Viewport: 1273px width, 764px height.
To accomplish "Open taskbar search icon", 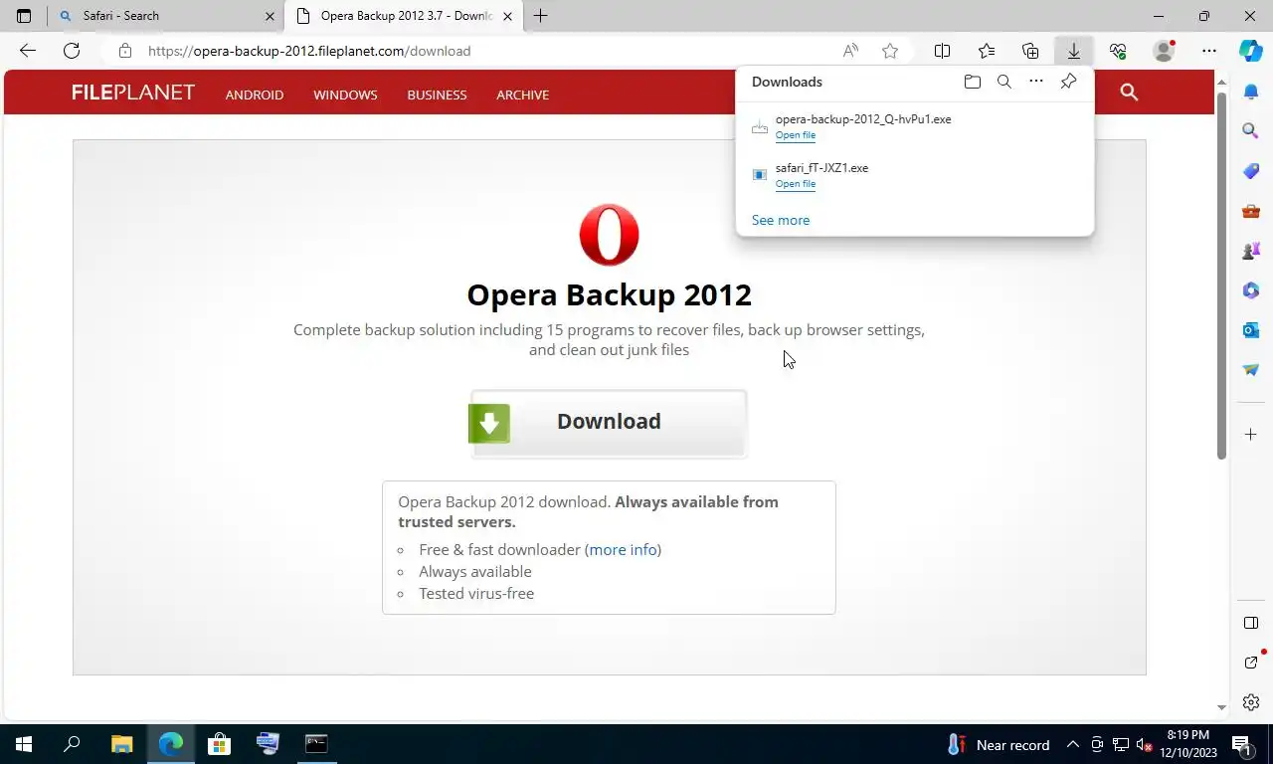I will (72, 744).
